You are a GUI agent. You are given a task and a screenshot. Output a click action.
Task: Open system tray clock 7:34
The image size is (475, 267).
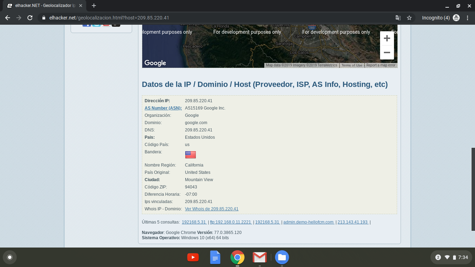463,257
